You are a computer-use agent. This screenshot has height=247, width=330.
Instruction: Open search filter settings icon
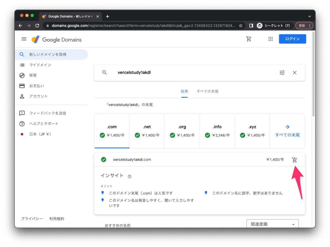pyautogui.click(x=282, y=73)
